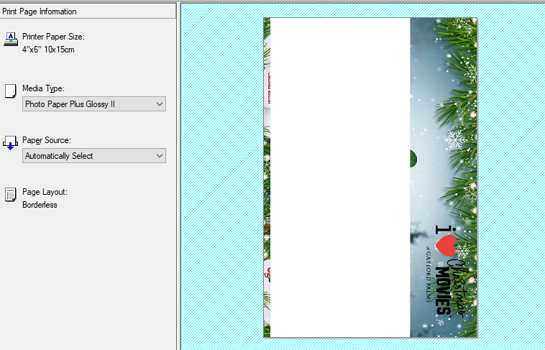Expand the Paper Source combo box
The height and width of the screenshot is (350, 545).
tap(93, 156)
